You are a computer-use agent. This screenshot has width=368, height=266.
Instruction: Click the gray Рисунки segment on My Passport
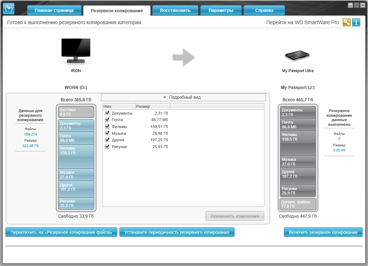[x=298, y=191]
